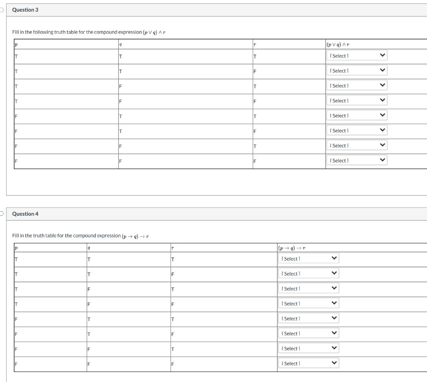Click the Question 3 heading

pyautogui.click(x=25, y=10)
